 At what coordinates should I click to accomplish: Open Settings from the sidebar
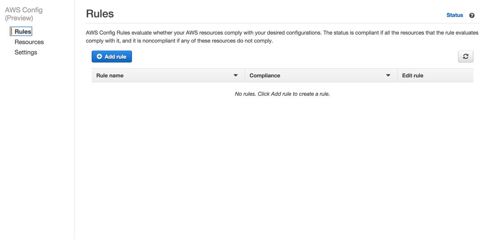(26, 52)
